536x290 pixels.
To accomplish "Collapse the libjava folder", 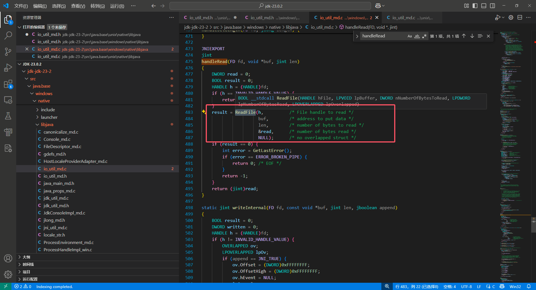I will tap(47, 125).
